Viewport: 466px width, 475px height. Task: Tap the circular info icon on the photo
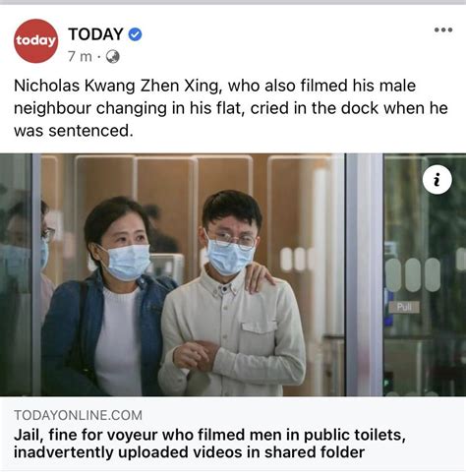coord(437,180)
